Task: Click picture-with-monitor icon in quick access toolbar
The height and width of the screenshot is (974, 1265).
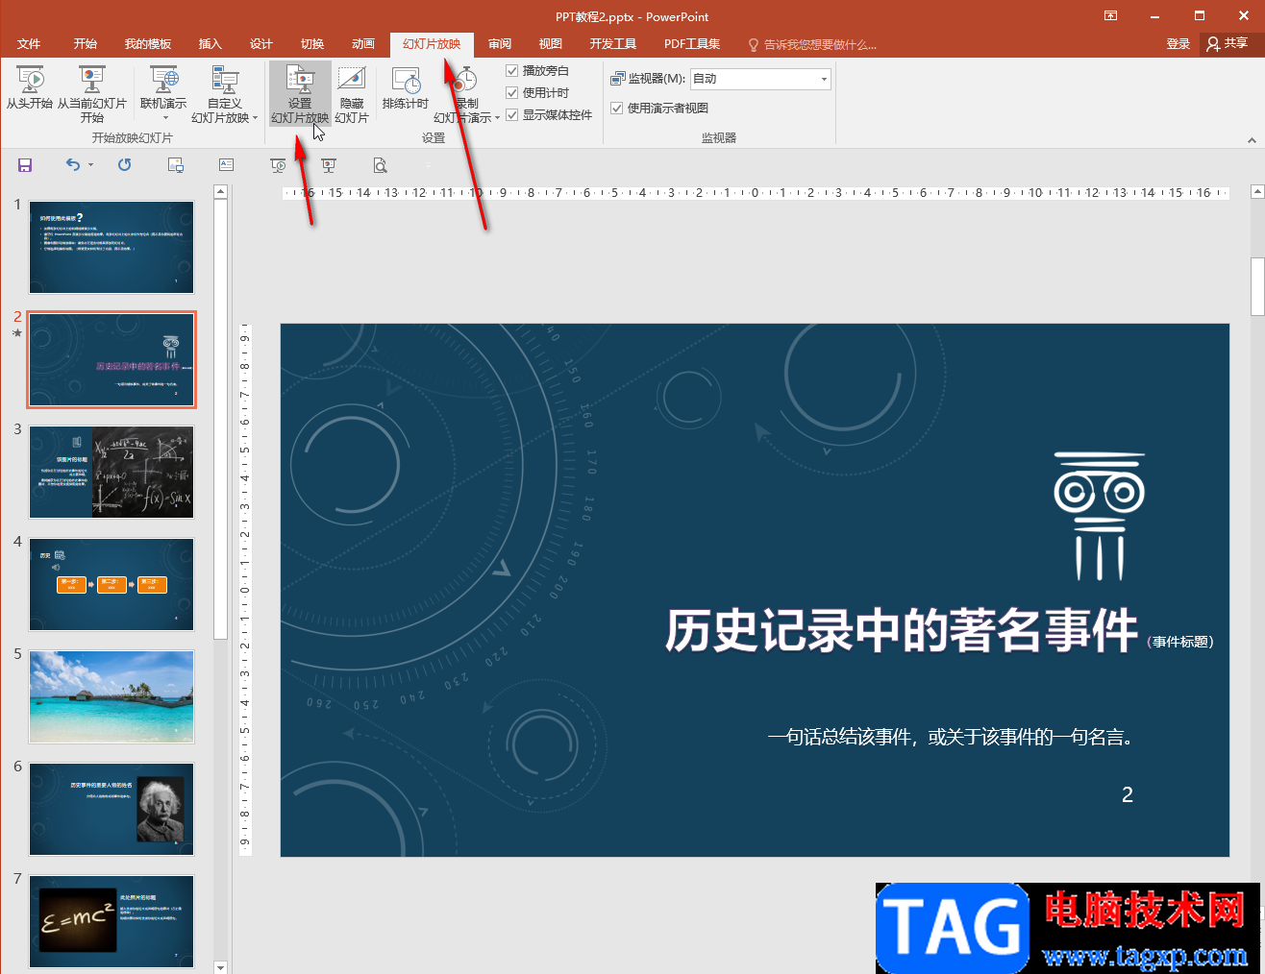Action: pos(176,165)
